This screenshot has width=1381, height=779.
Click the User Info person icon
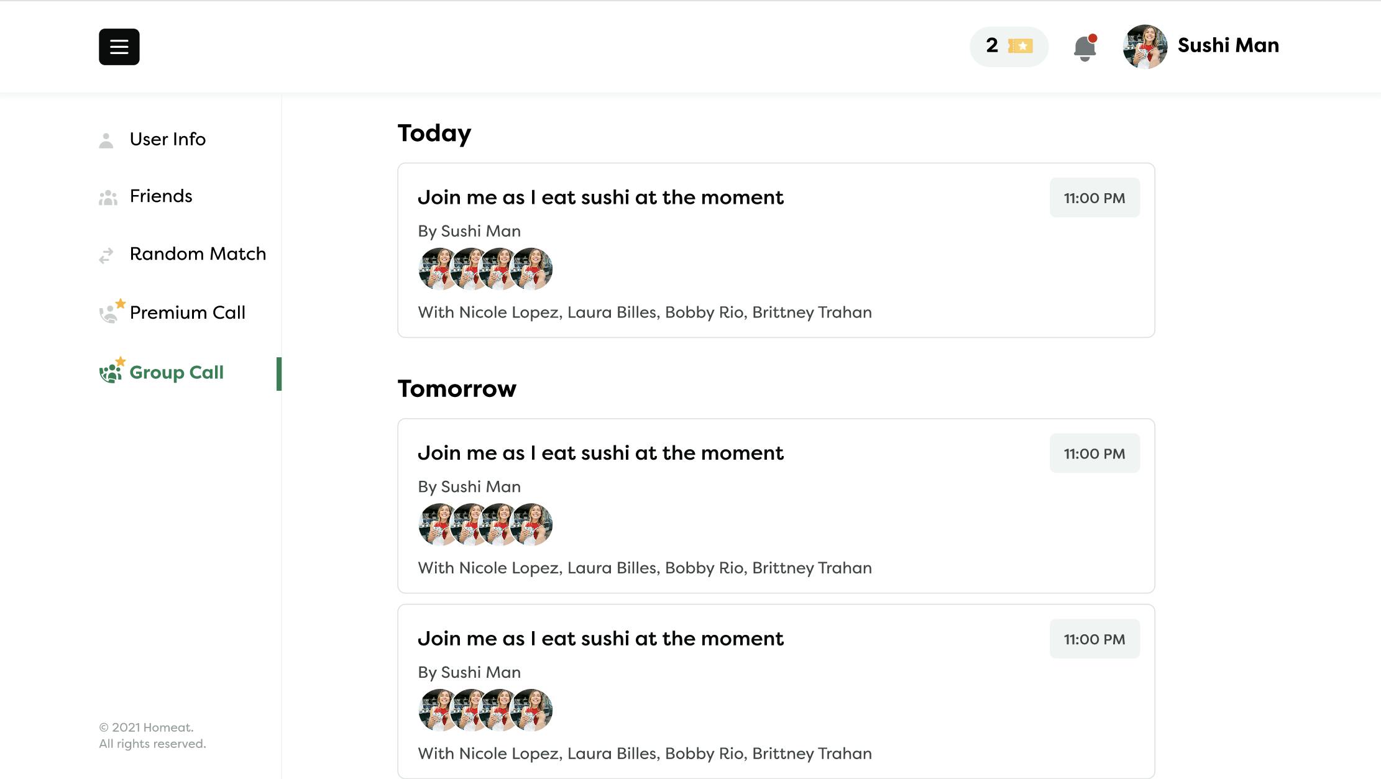tap(106, 140)
